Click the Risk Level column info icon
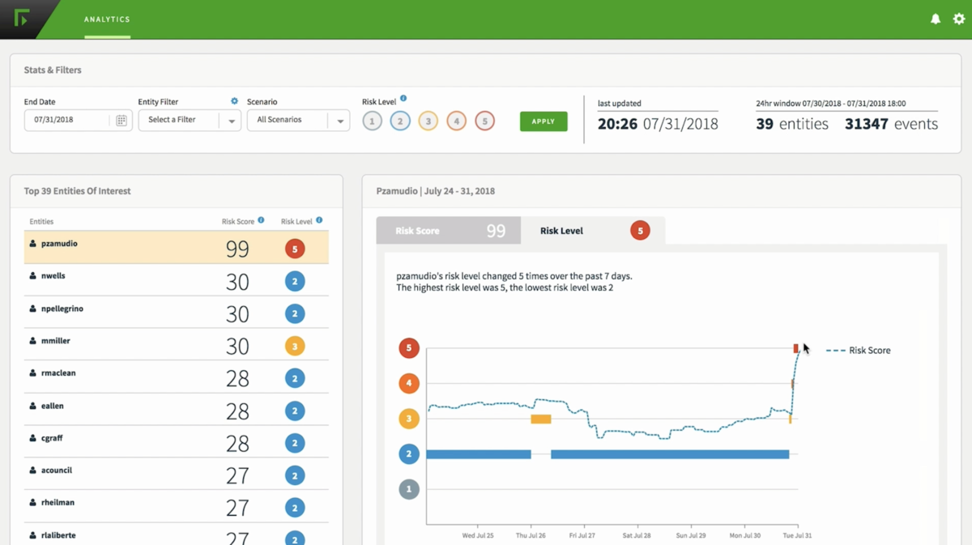Screen dimensions: 972x545 pyautogui.click(x=319, y=220)
